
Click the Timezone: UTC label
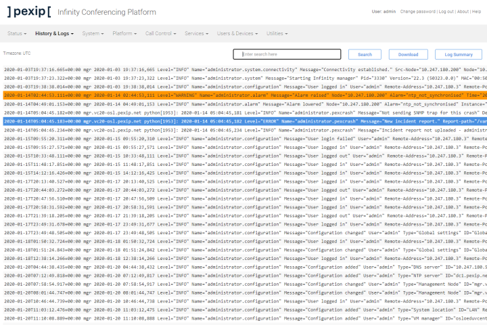pos(17,53)
